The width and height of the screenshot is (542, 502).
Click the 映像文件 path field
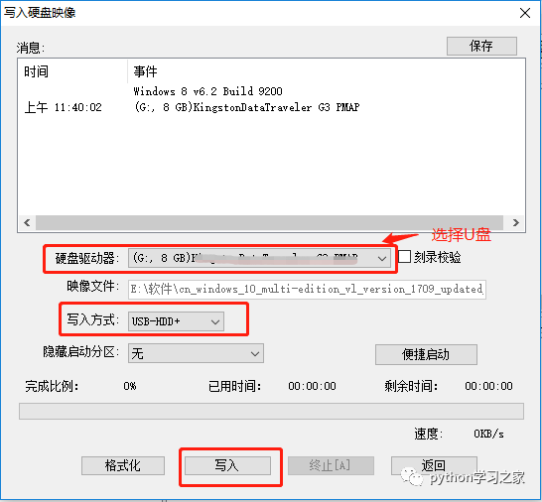tap(307, 289)
